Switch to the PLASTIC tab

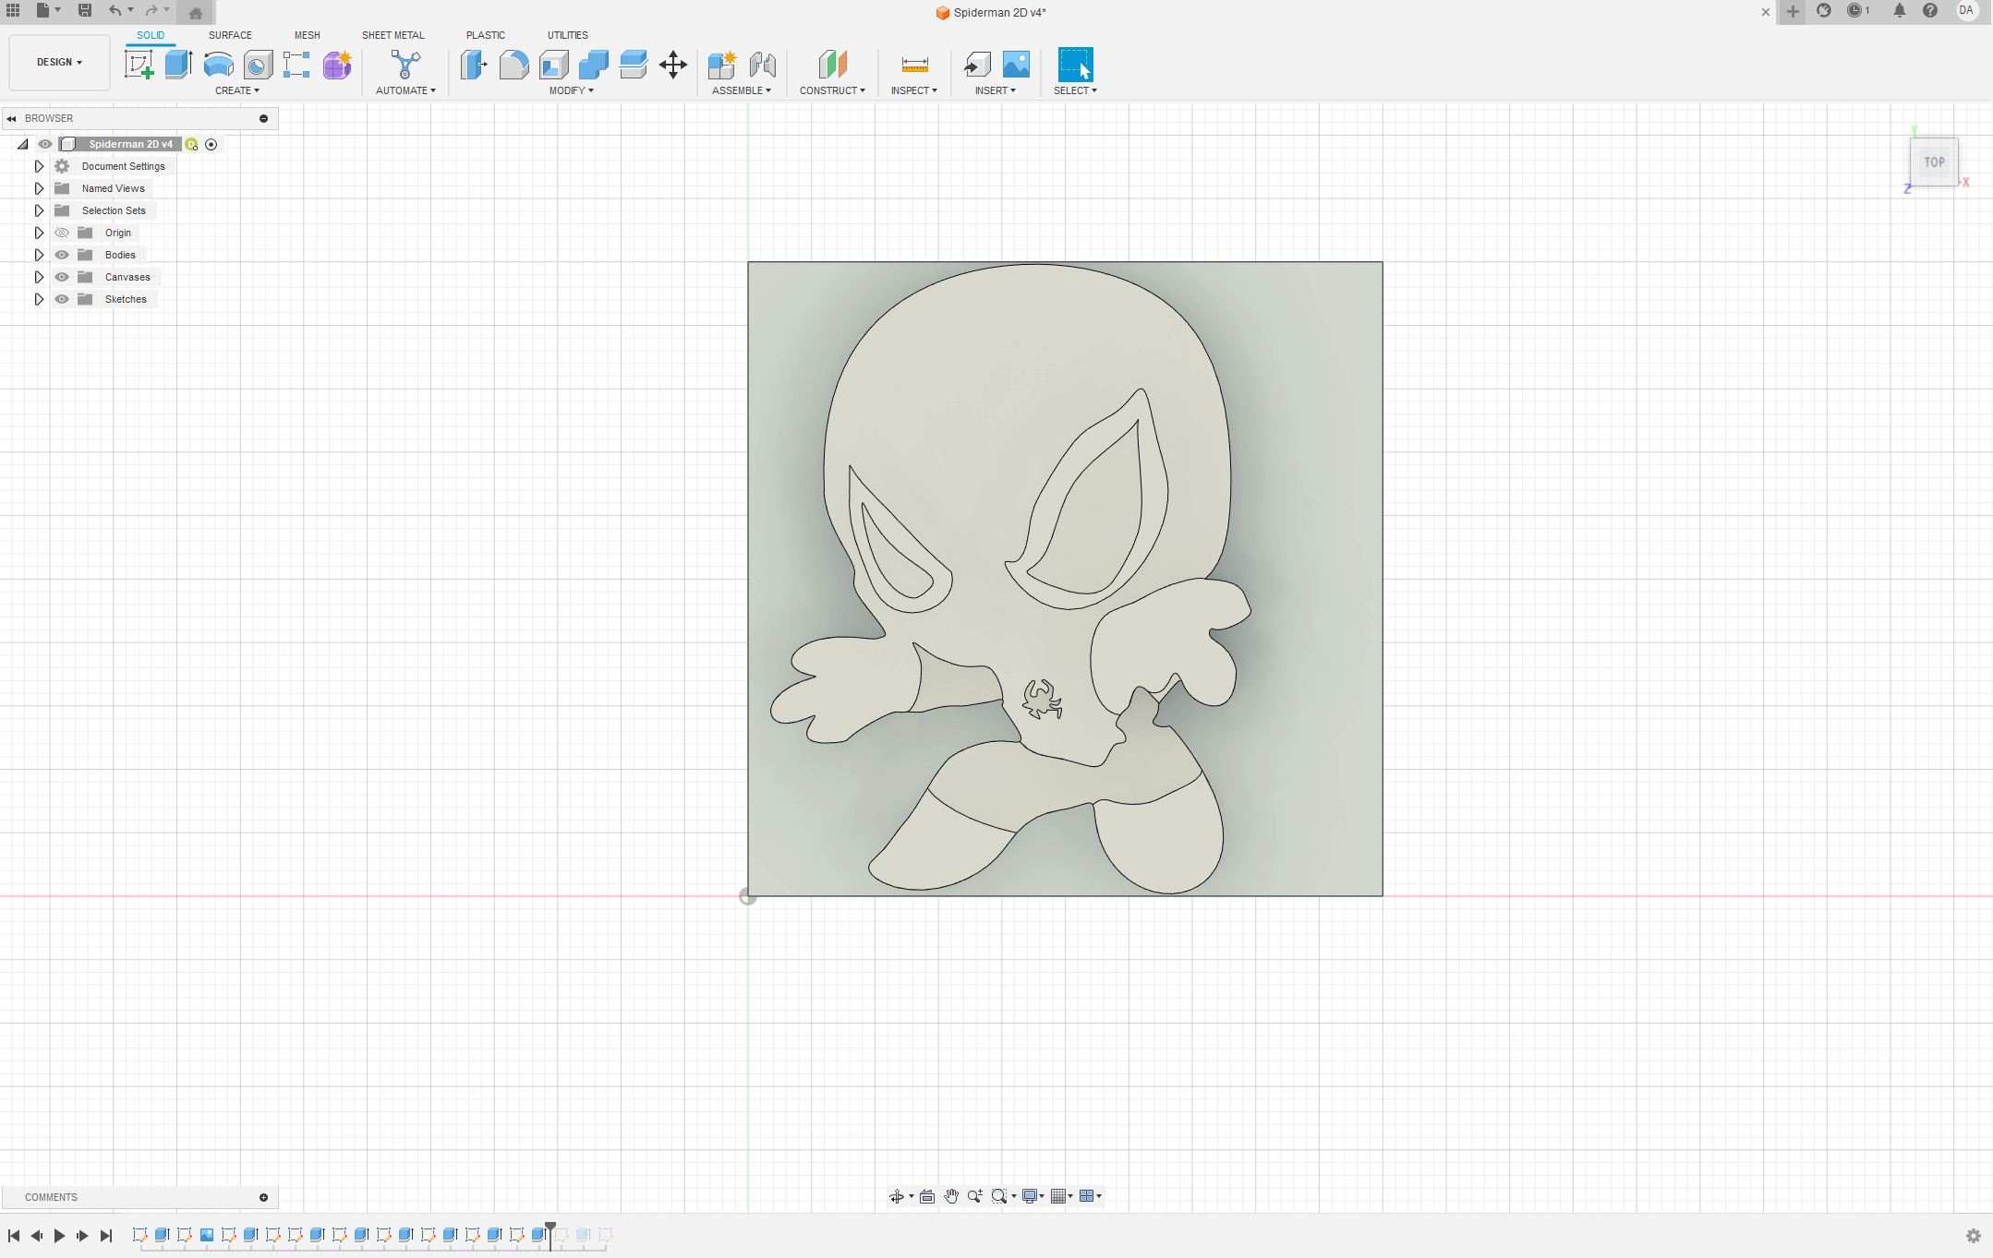coord(486,35)
